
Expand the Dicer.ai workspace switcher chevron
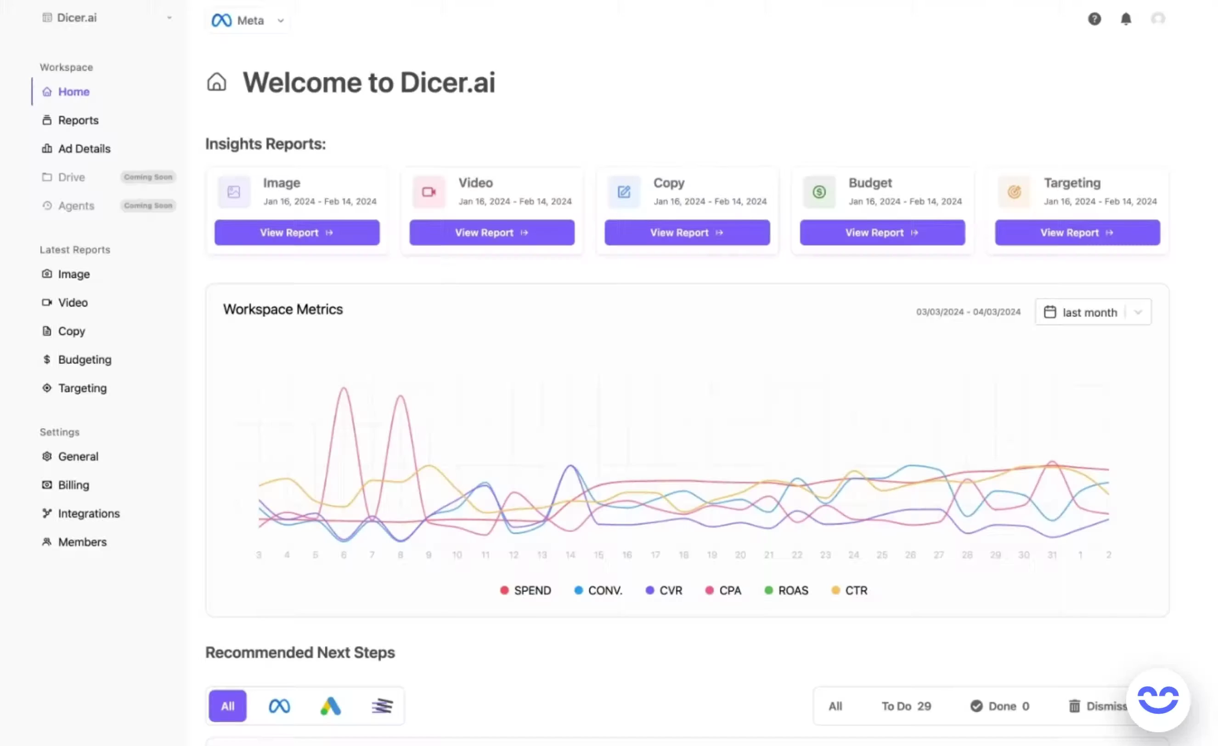[x=169, y=18]
